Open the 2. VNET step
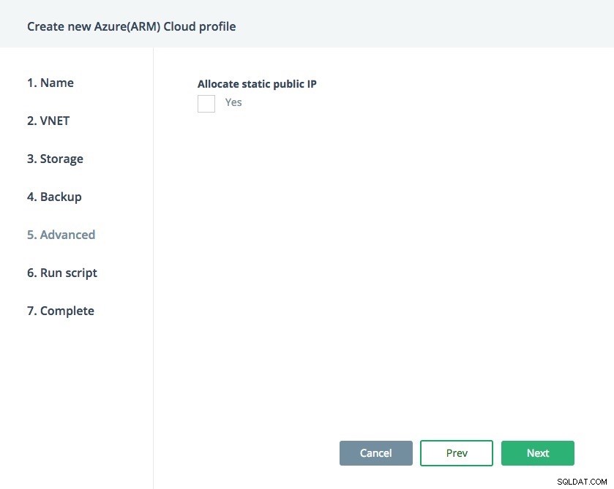 tap(48, 121)
